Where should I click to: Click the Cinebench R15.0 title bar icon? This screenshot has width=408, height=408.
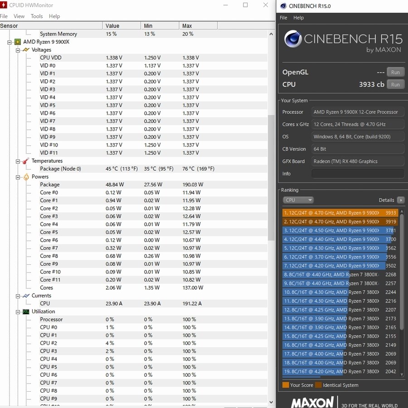(x=283, y=6)
